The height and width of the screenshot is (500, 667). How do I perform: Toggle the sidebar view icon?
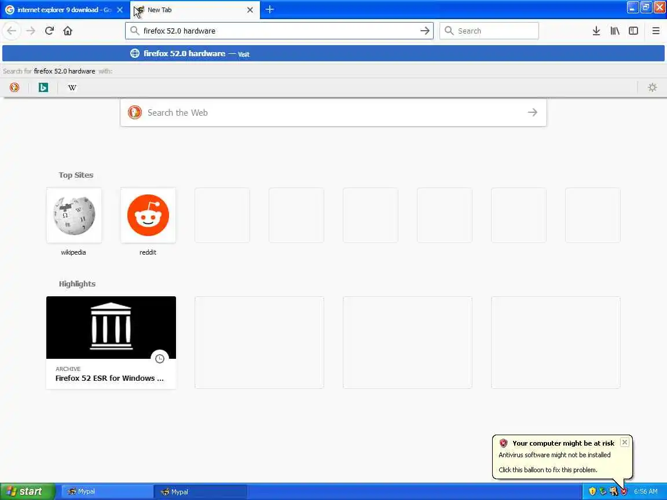coord(633,31)
